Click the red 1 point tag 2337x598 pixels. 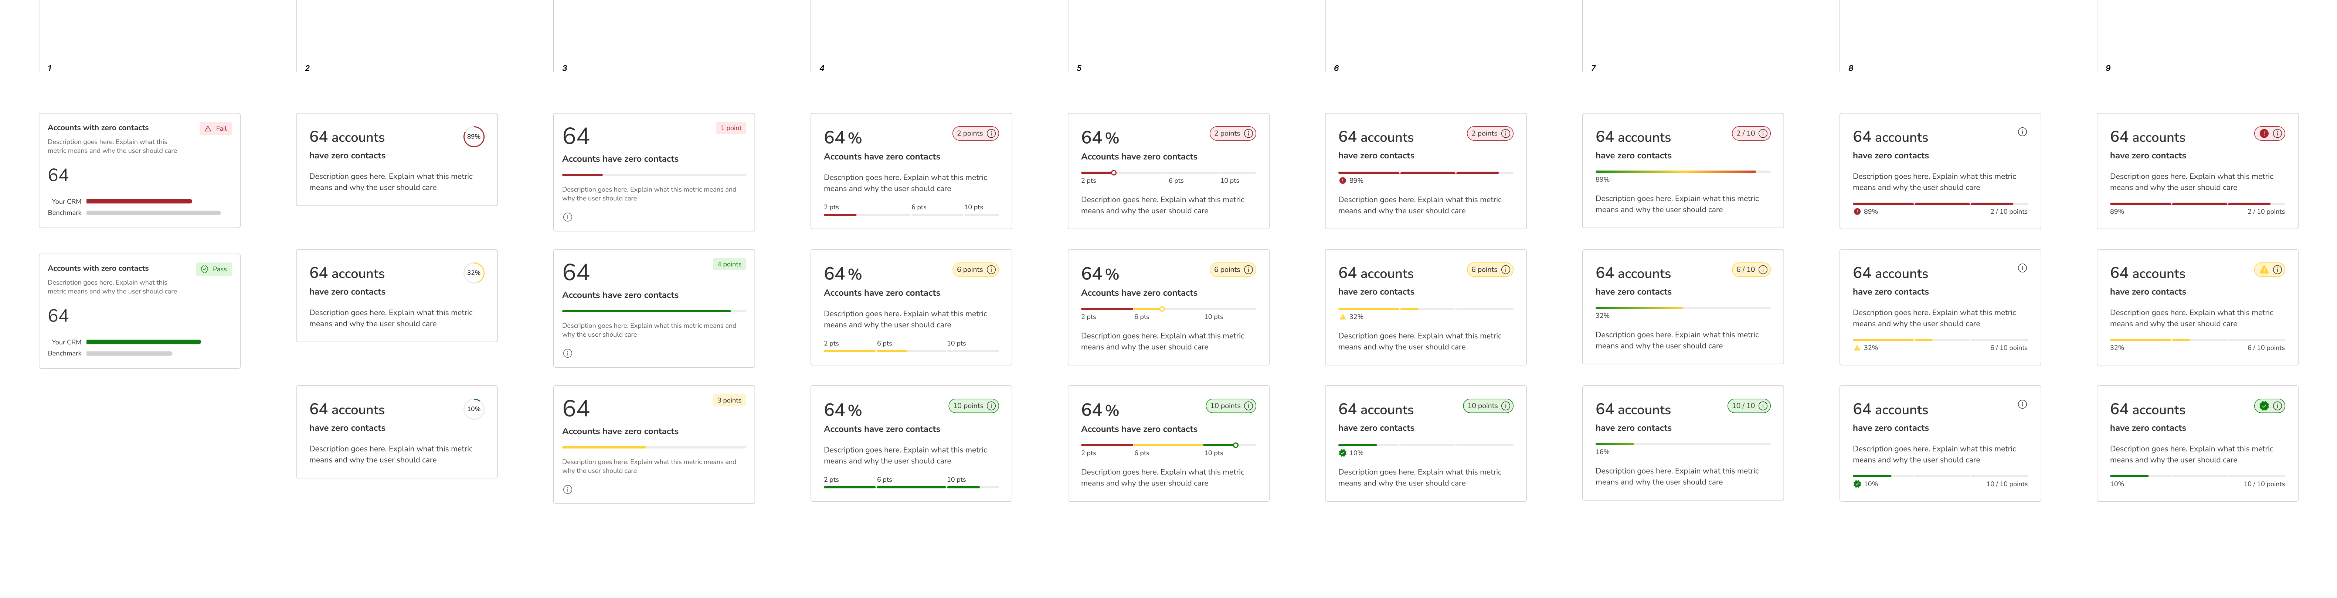[x=731, y=128]
